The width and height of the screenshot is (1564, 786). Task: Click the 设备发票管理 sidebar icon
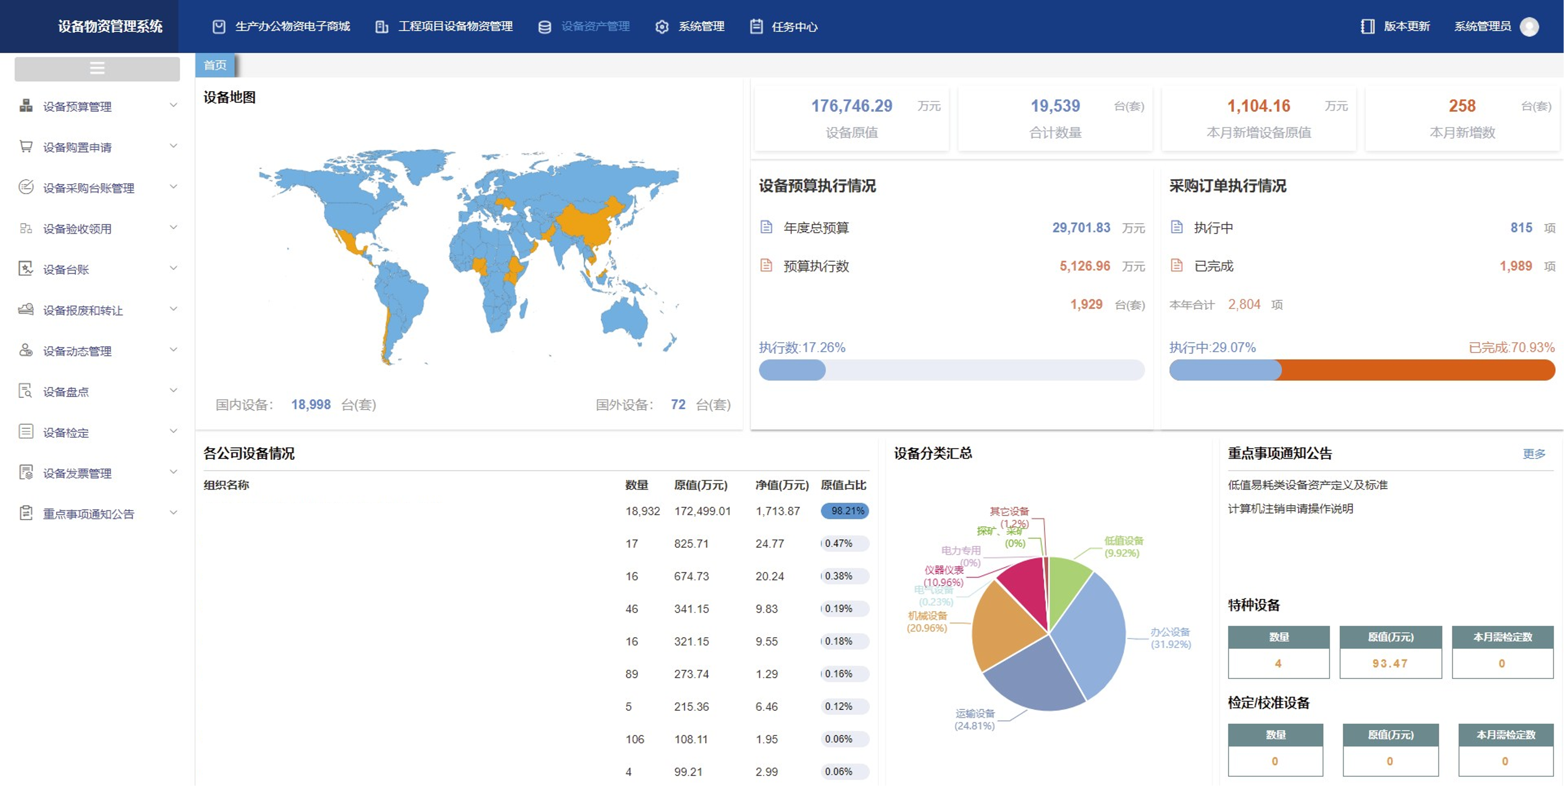25,472
